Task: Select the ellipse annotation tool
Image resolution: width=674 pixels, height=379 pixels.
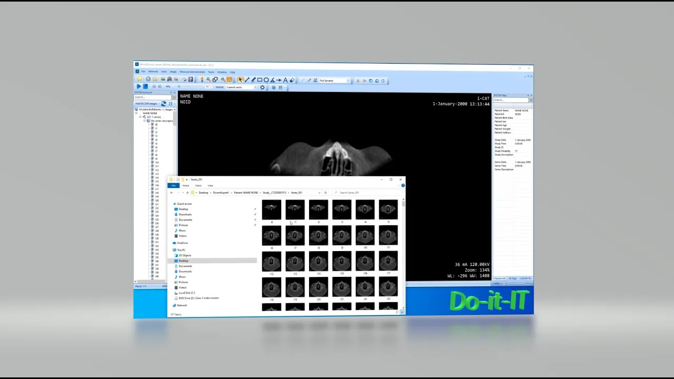Action: point(266,79)
